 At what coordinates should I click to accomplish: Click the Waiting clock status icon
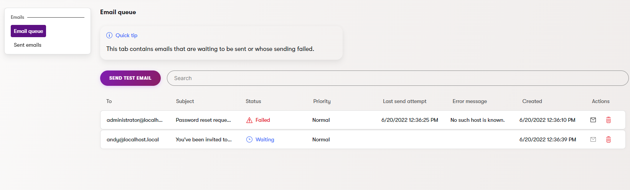coord(249,139)
